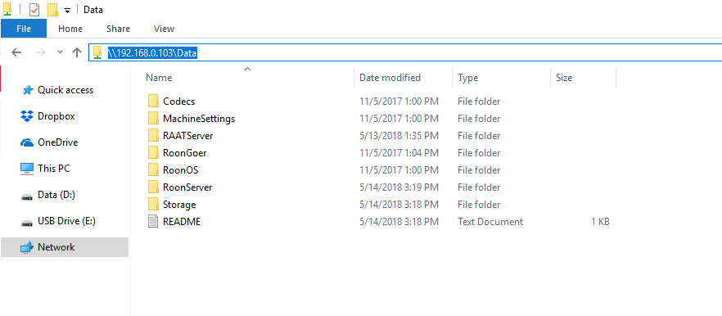Image resolution: width=722 pixels, height=316 pixels.
Task: Select the README file name
Action: (x=182, y=222)
